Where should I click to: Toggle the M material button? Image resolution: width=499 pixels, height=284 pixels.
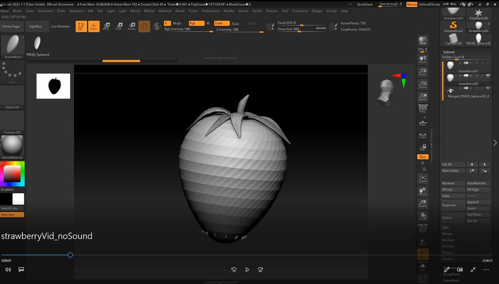coord(208,23)
